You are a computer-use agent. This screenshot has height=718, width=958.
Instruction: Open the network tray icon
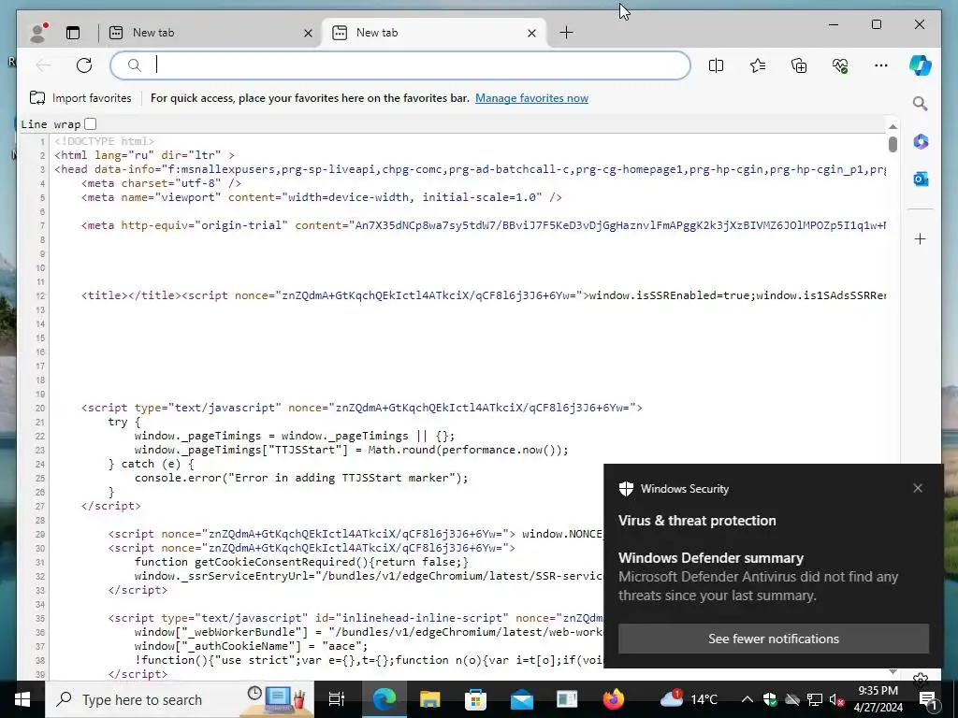[815, 699]
